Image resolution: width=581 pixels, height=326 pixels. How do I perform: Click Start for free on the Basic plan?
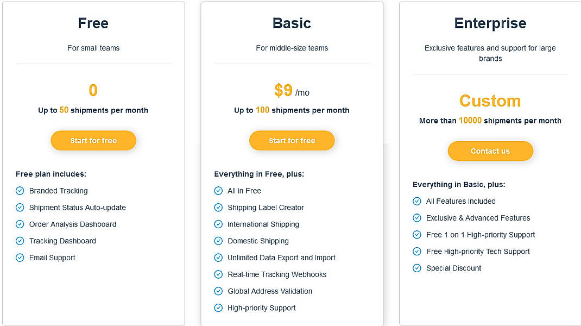(x=292, y=140)
